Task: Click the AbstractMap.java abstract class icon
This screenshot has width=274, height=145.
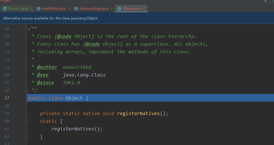Action: pyautogui.click(x=76, y=8)
